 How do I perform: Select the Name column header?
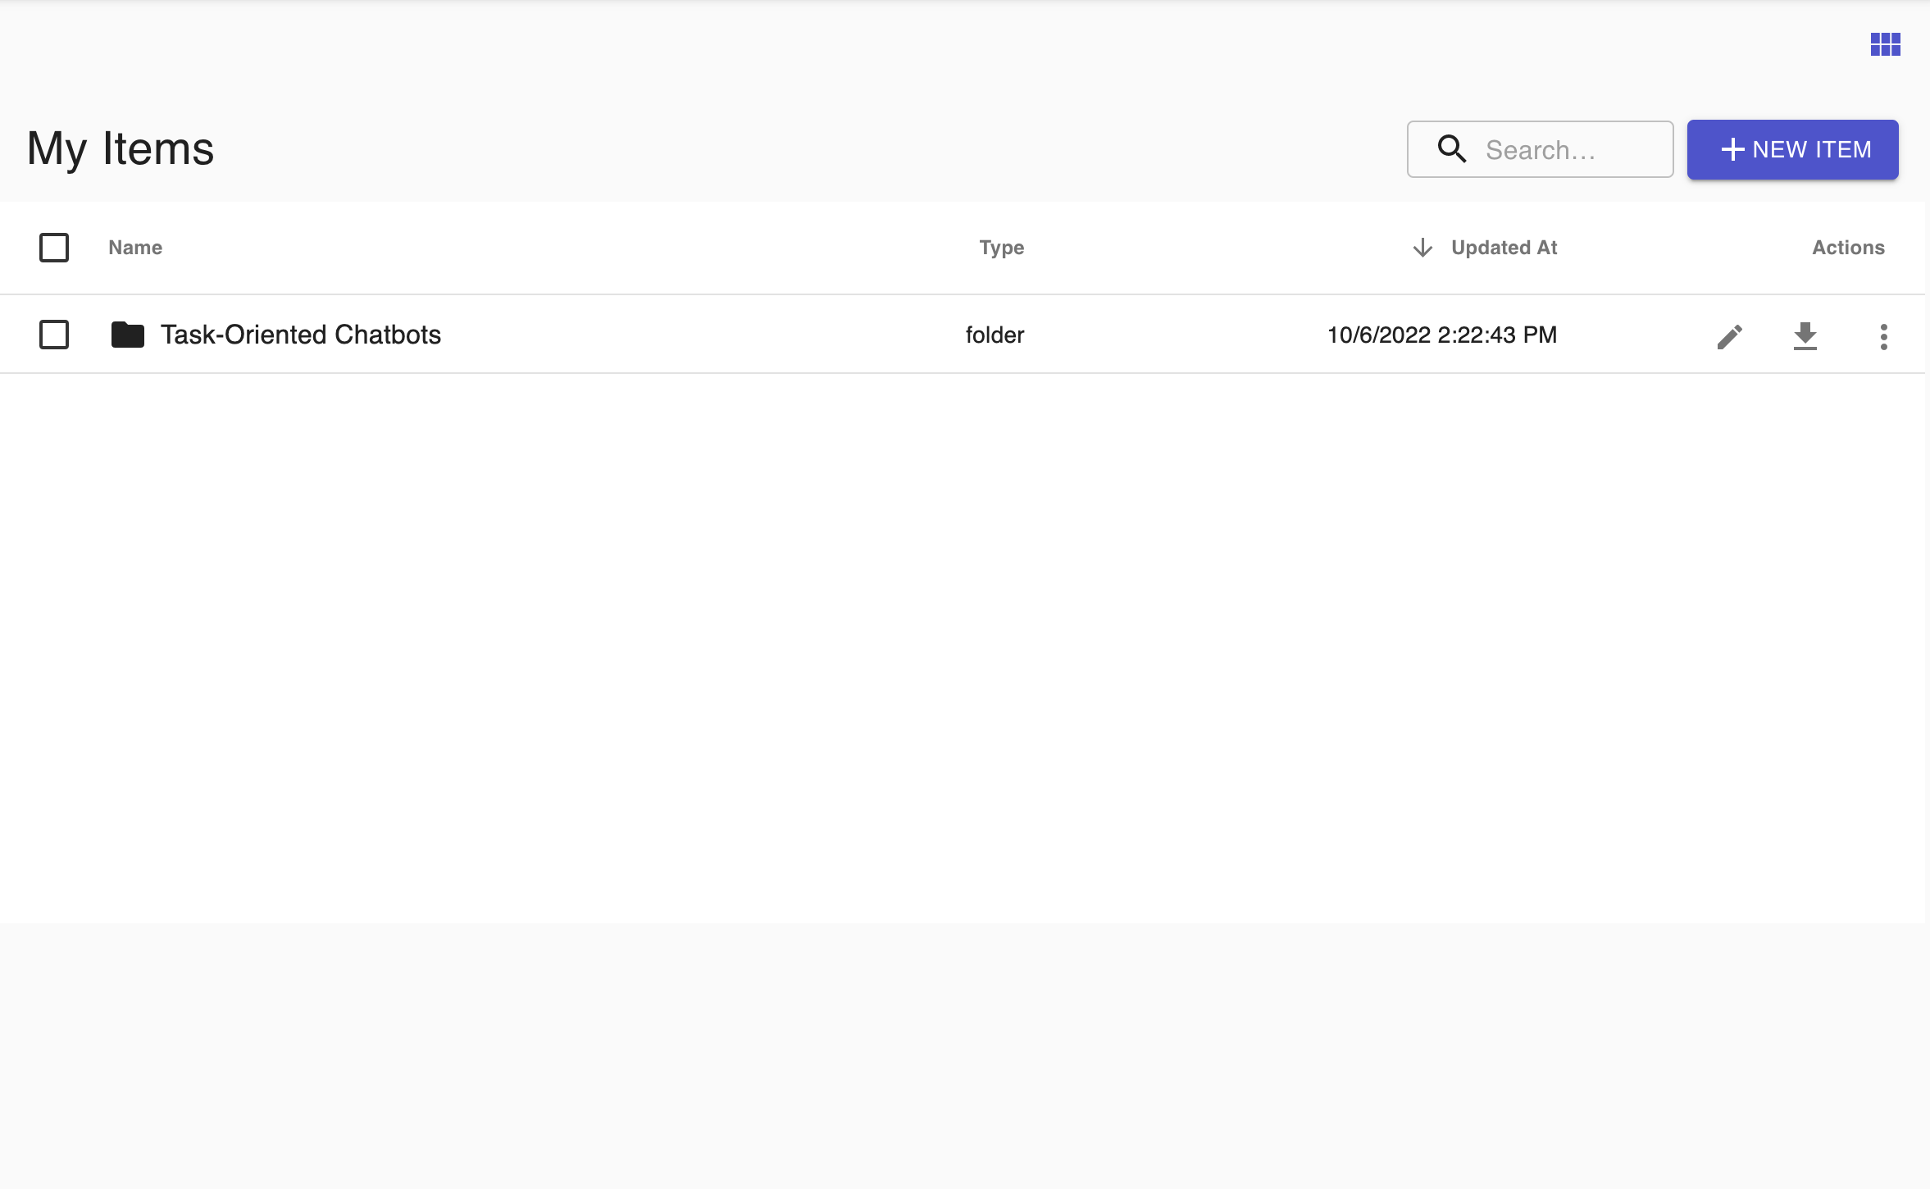(134, 248)
